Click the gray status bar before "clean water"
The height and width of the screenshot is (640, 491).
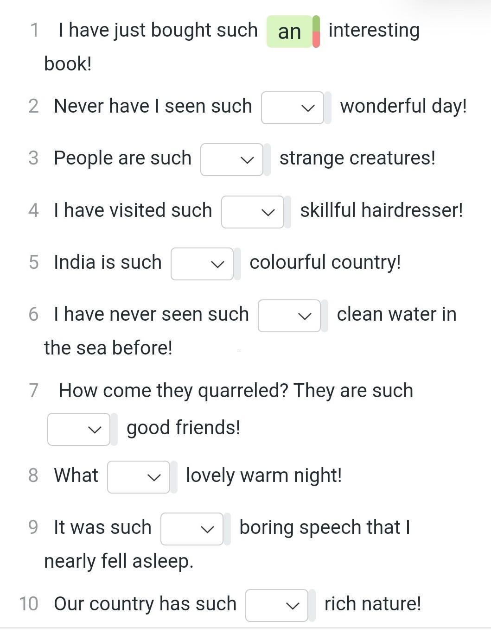click(325, 316)
